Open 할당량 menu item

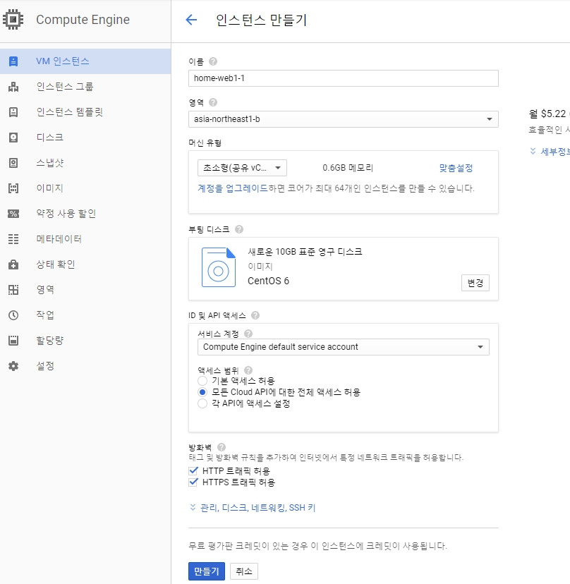pyautogui.click(x=85, y=340)
